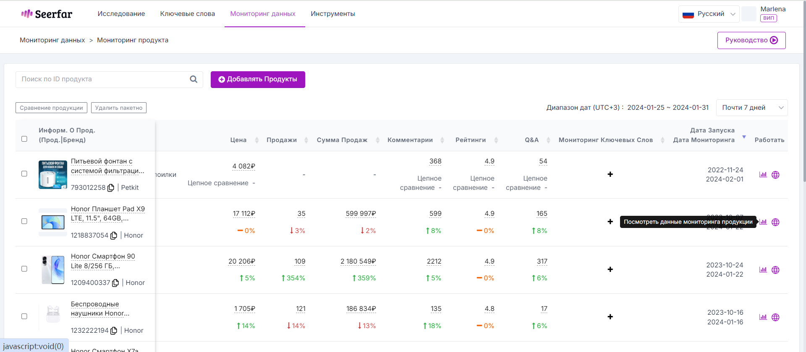Sort table by Продажи column
This screenshot has height=352, width=806.
(x=306, y=140)
